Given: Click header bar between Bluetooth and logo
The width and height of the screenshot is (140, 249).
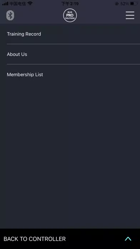Looking at the screenshot, I should (39, 15).
